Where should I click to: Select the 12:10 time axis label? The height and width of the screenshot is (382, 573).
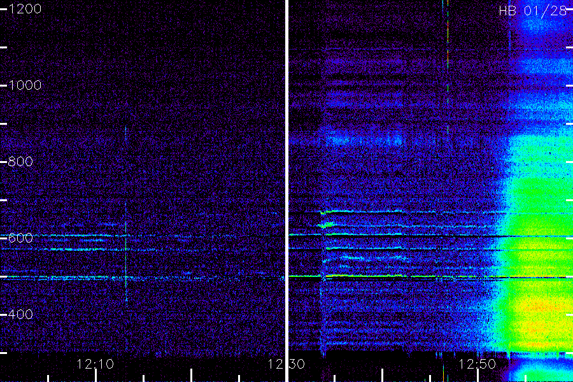tap(95, 364)
